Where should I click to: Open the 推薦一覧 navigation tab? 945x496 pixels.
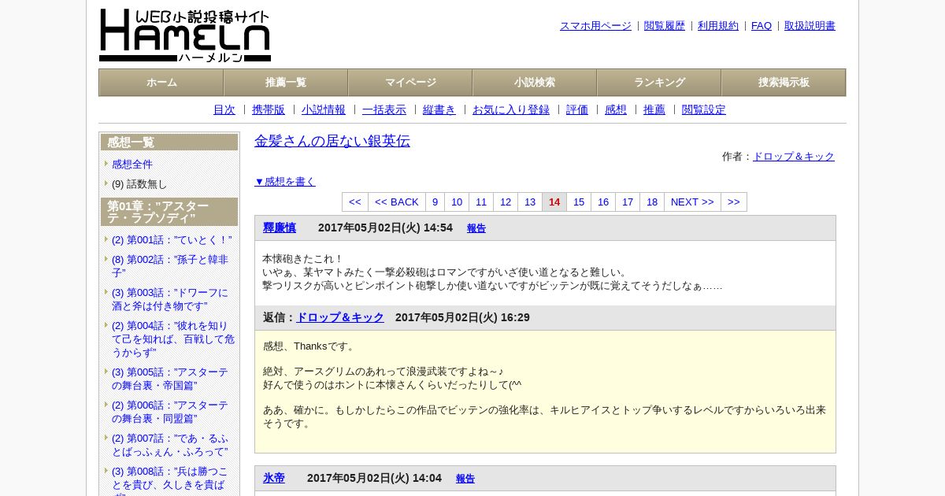click(x=286, y=83)
